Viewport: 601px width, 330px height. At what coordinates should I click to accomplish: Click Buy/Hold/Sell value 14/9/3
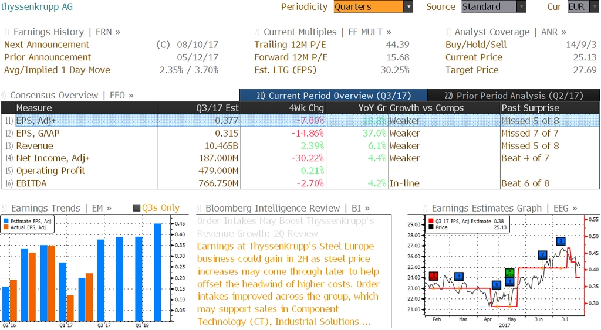pyautogui.click(x=582, y=45)
